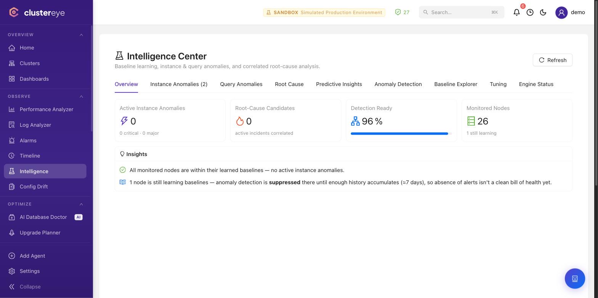Click the Detection Ready progress bar

click(401, 134)
